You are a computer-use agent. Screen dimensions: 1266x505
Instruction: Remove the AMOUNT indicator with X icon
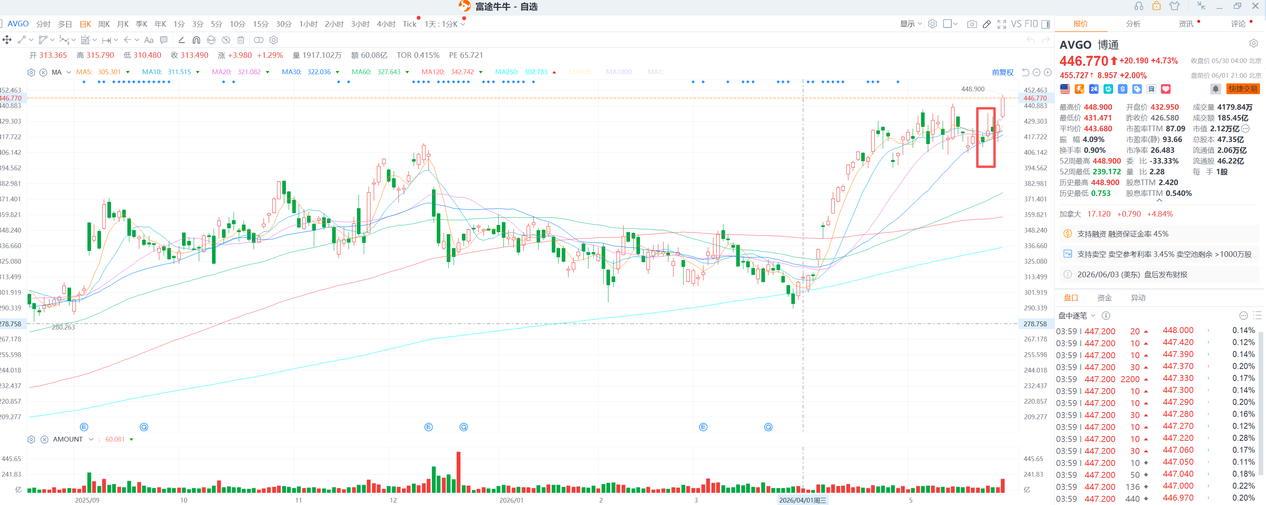(44, 439)
